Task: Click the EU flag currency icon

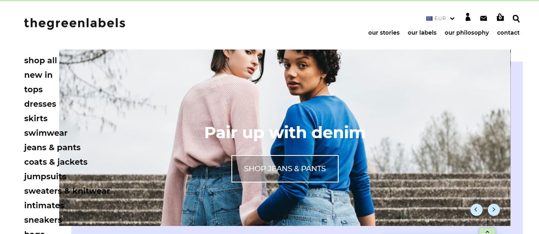Action: click(x=429, y=19)
